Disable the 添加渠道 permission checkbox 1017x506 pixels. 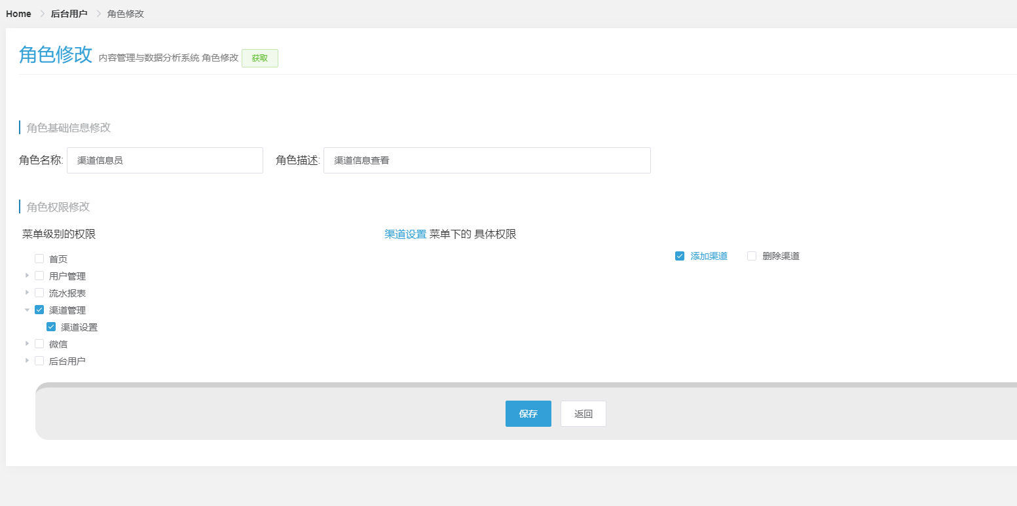point(680,256)
